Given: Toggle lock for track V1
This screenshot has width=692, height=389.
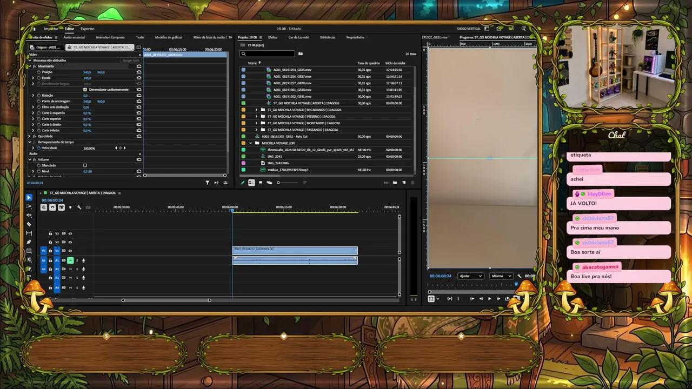Looking at the screenshot, I should coord(50,251).
